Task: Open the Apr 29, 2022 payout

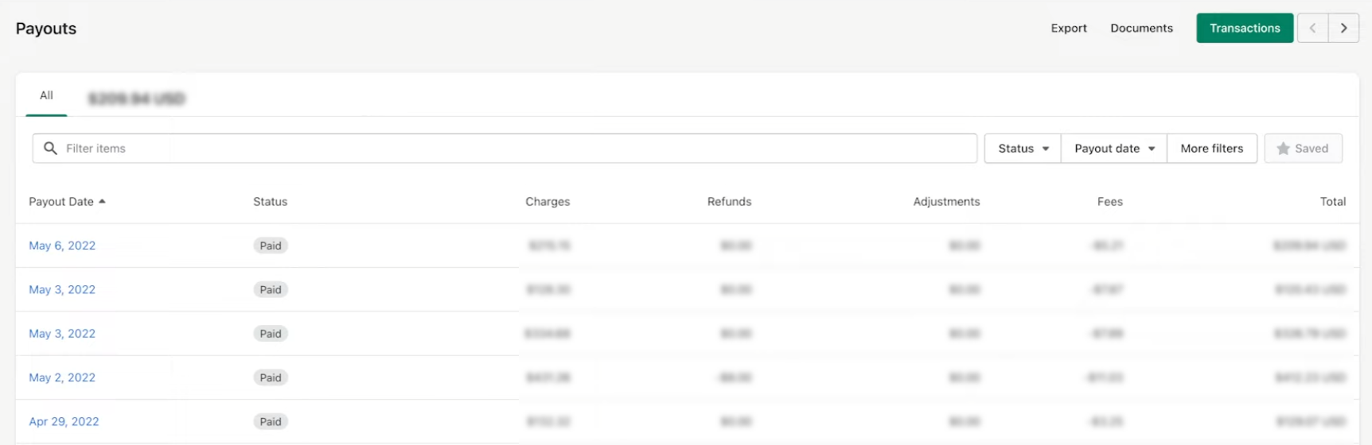Action: 64,421
